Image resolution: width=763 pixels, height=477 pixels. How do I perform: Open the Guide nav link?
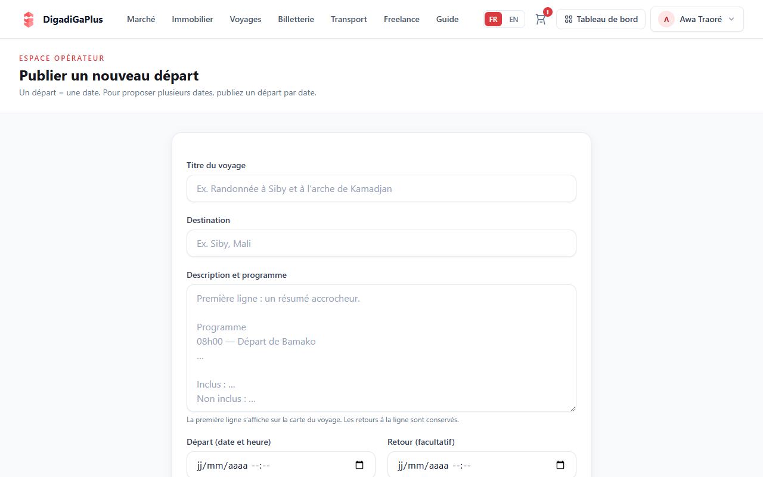(448, 19)
